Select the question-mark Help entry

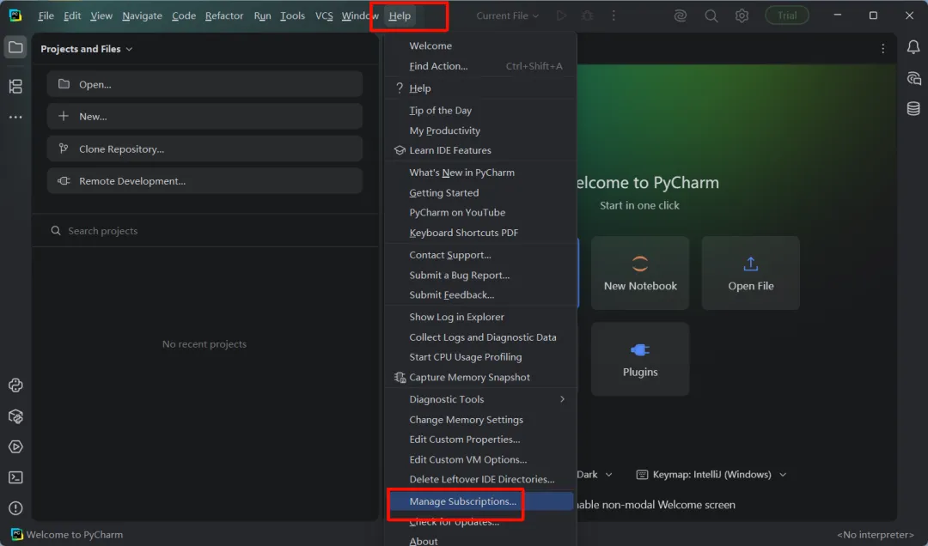click(480, 88)
